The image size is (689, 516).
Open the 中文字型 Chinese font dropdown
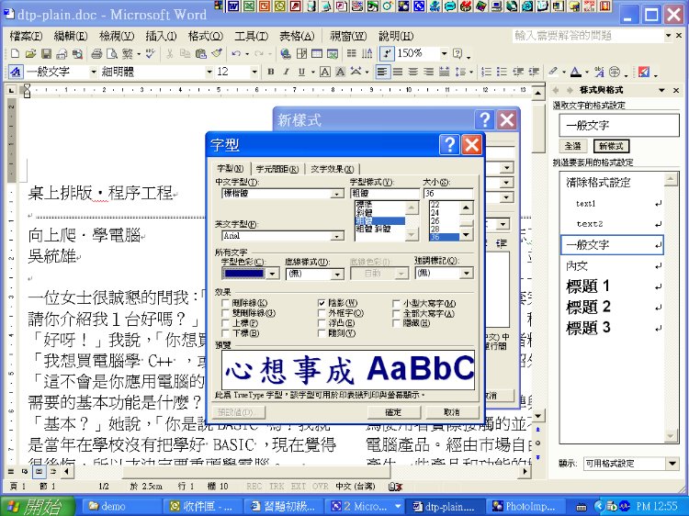tap(337, 194)
